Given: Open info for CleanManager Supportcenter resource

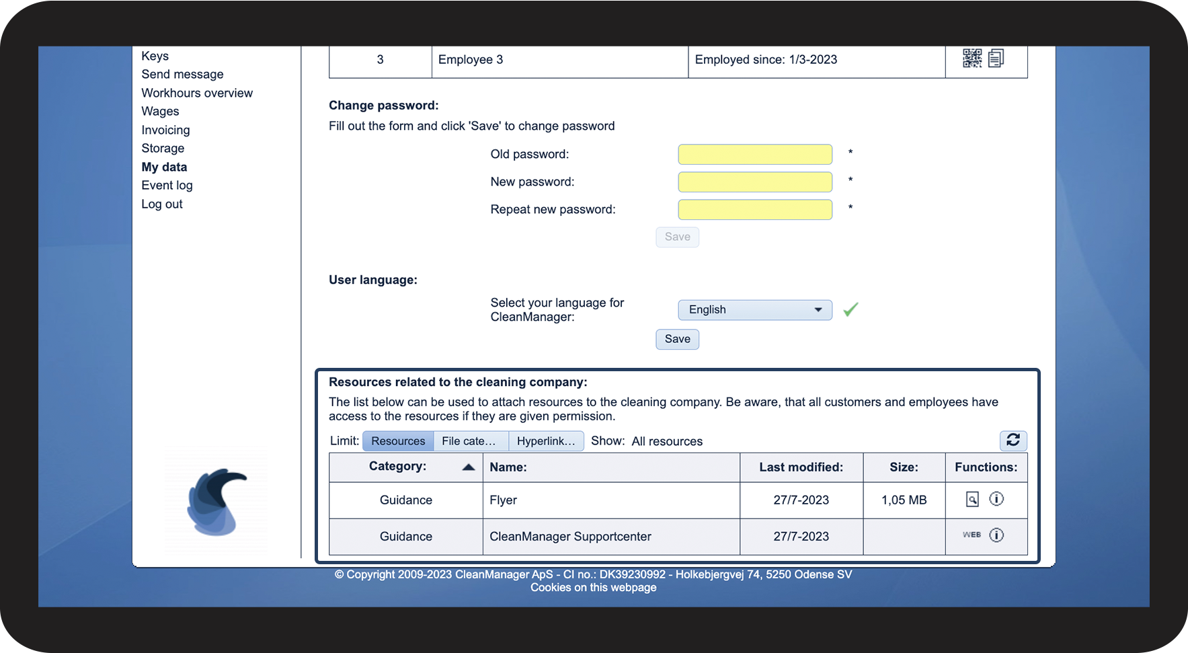Looking at the screenshot, I should click(996, 535).
